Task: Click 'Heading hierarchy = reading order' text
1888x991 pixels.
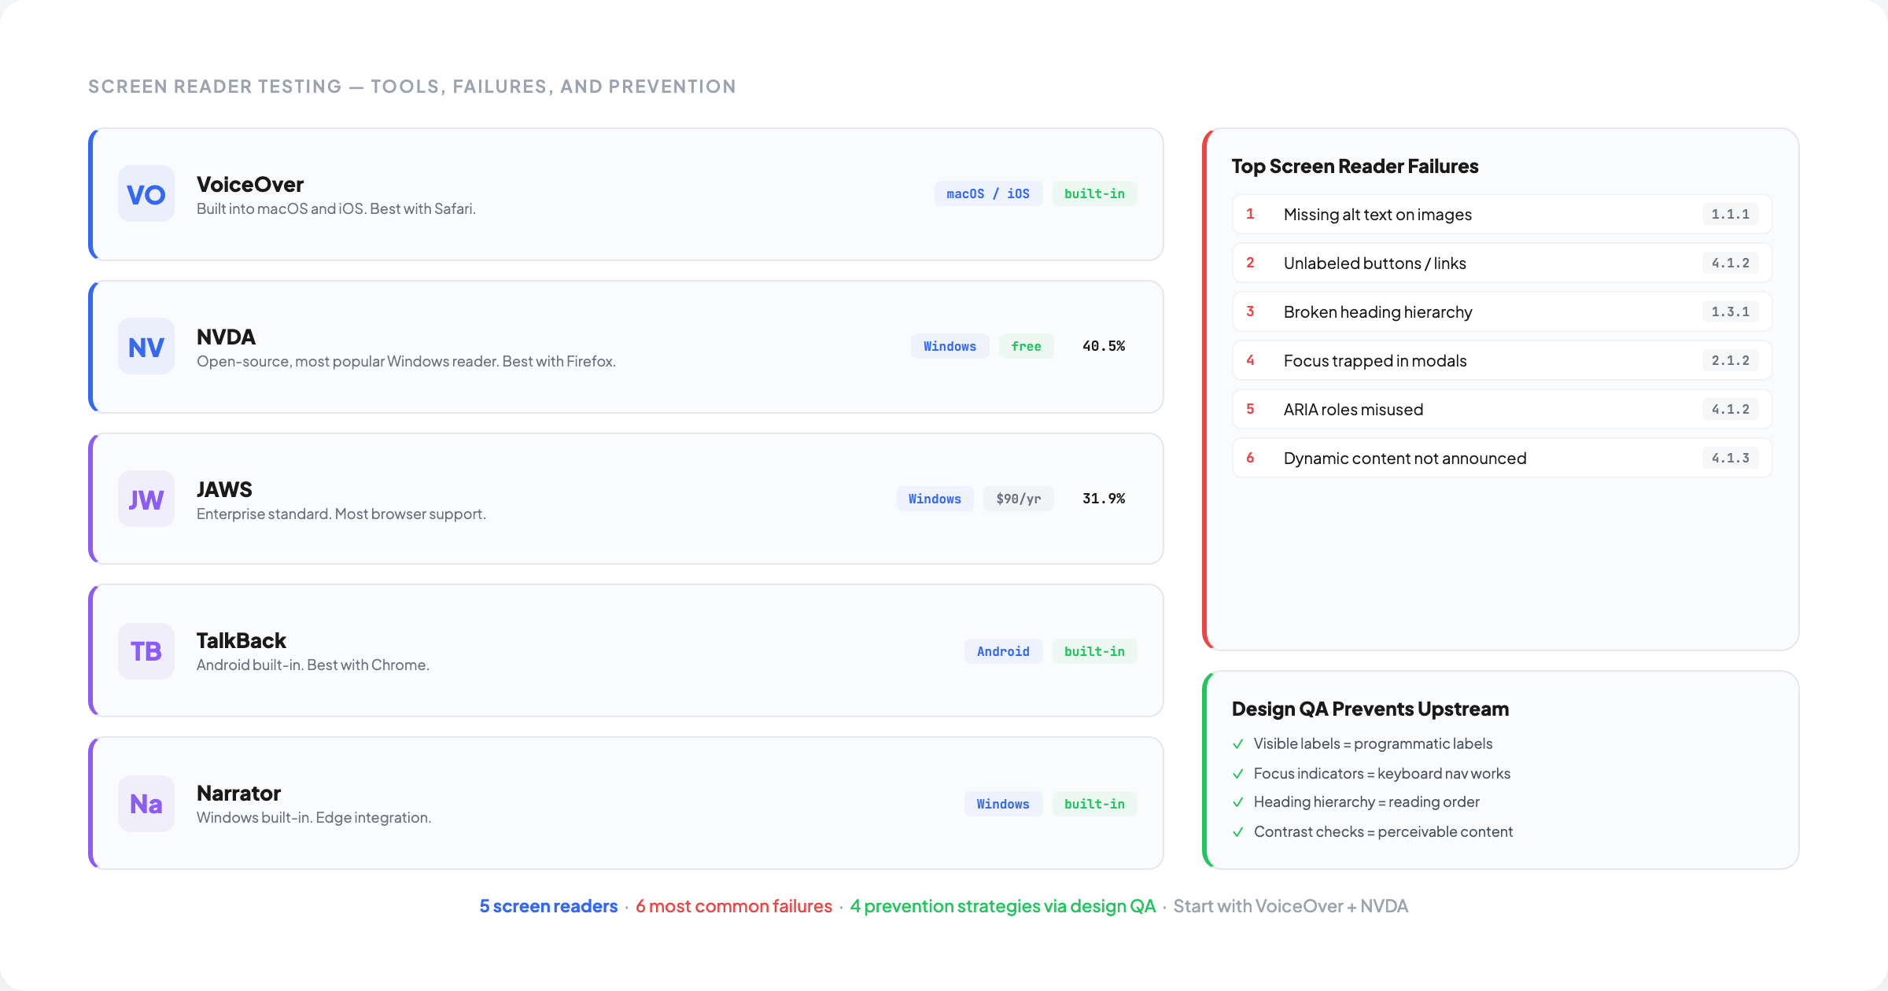Action: 1366,801
